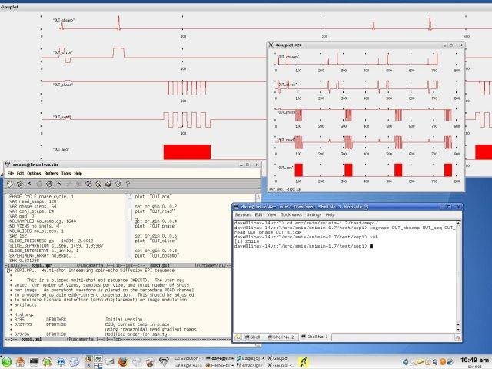This screenshot has height=369, width=492.
Task: Open the Options menu in Emacs
Action: click(x=34, y=173)
